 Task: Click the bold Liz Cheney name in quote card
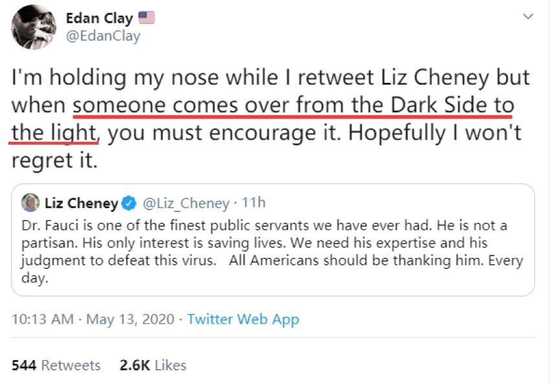[x=82, y=204]
